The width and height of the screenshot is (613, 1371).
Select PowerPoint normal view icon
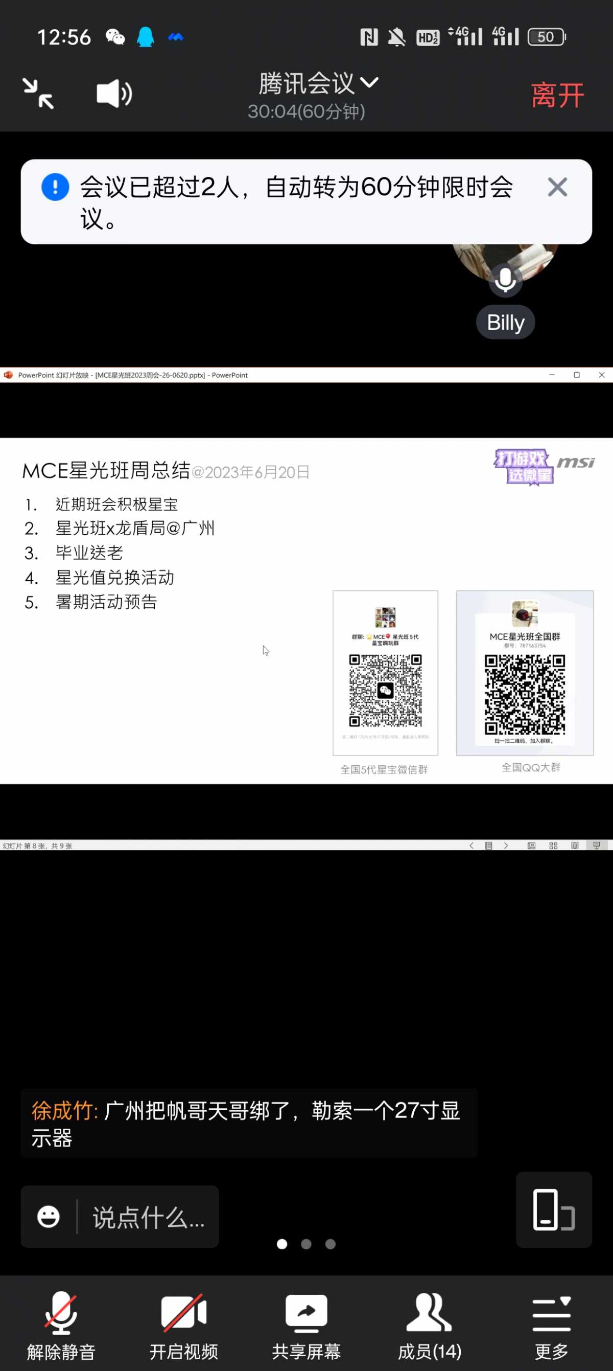click(x=531, y=846)
